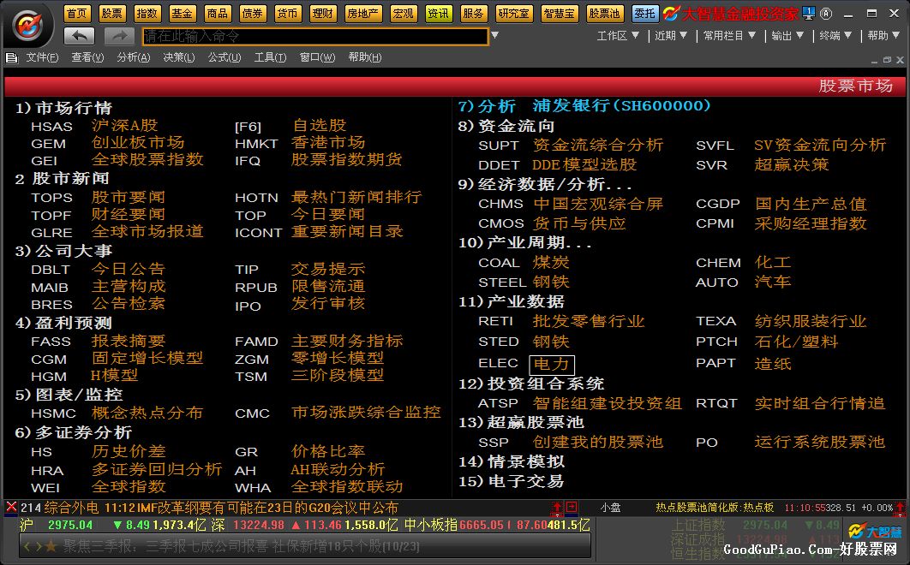Open 创业板市场 link
Screen dimensions: 910x565
[x=138, y=143]
